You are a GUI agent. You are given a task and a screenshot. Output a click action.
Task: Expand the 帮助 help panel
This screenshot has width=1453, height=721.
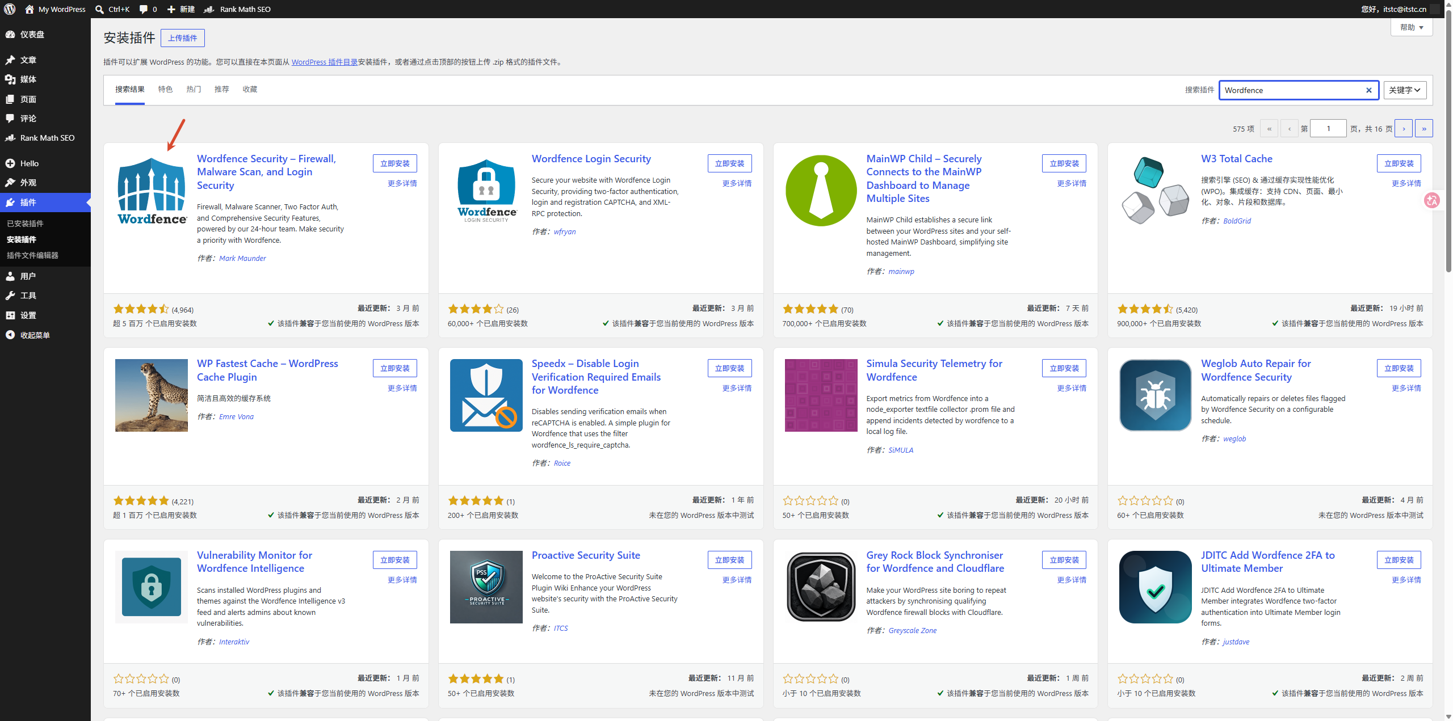[1412, 27]
